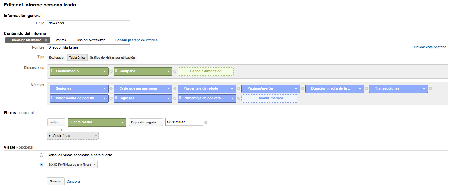The width and height of the screenshot is (450, 191).
Task: Close the Direccion Marketing tab with its X
Action: coord(46,40)
